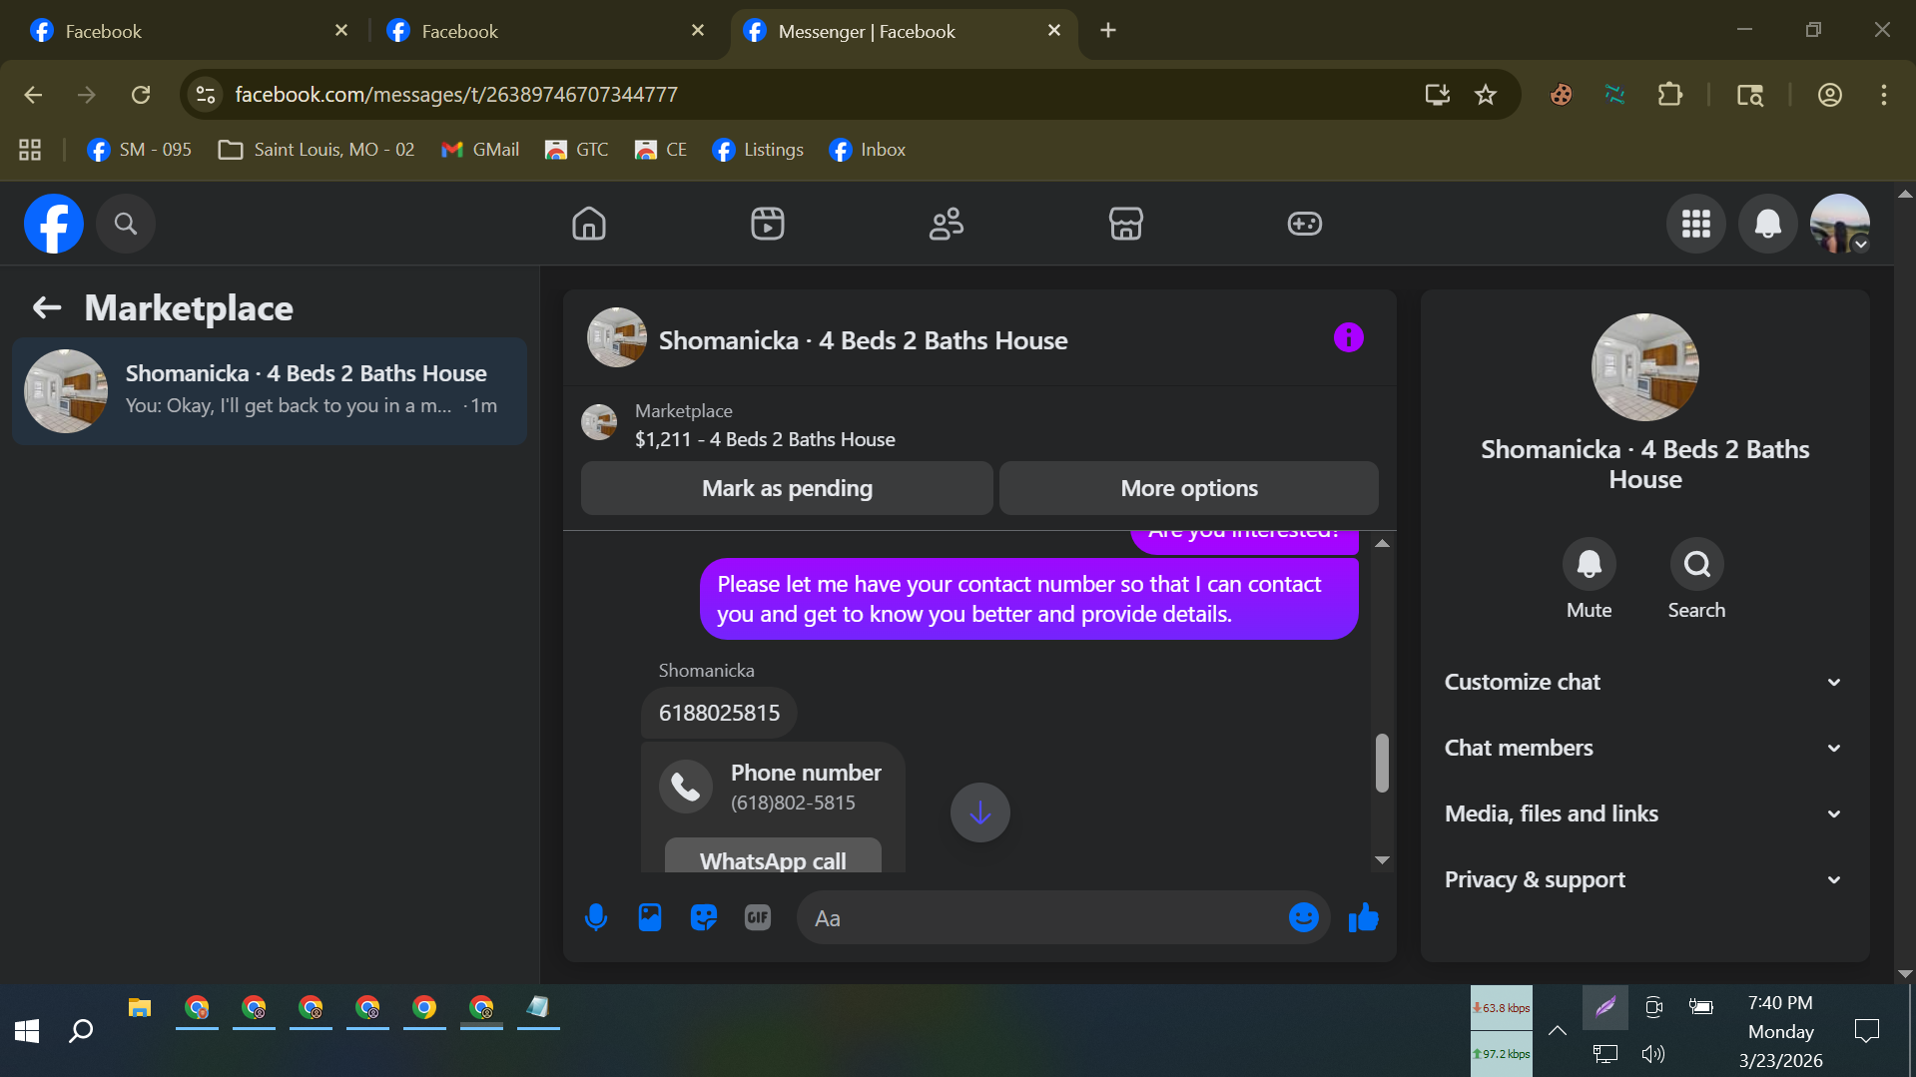Viewport: 1916px width, 1077px height.
Task: Open Notifications bell in header
Action: click(1768, 224)
